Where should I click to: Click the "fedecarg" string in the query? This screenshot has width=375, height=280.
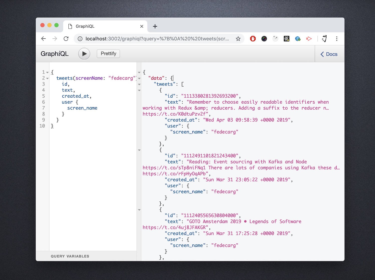click(122, 78)
